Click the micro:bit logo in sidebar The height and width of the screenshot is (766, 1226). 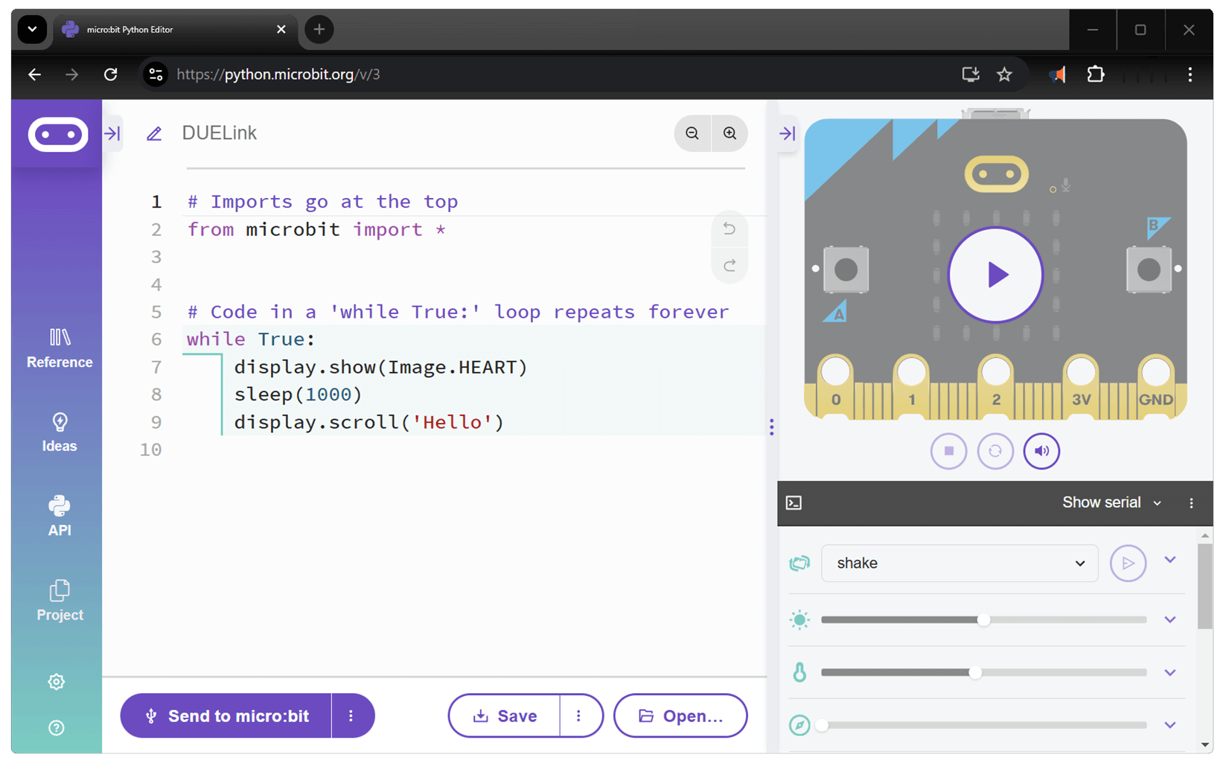(x=58, y=135)
